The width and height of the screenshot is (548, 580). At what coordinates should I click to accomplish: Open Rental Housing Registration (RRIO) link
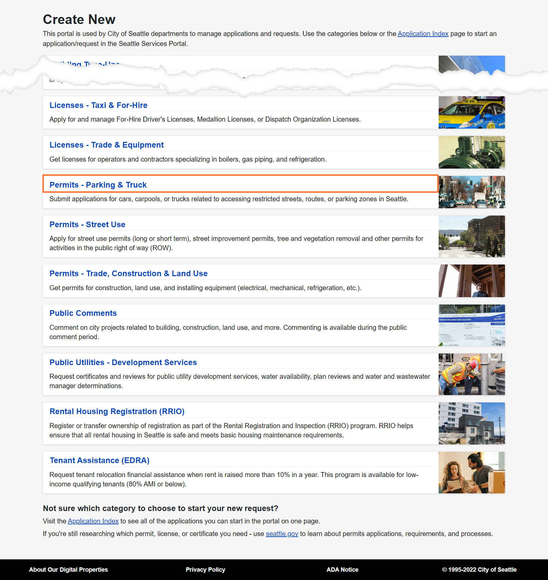coord(117,411)
